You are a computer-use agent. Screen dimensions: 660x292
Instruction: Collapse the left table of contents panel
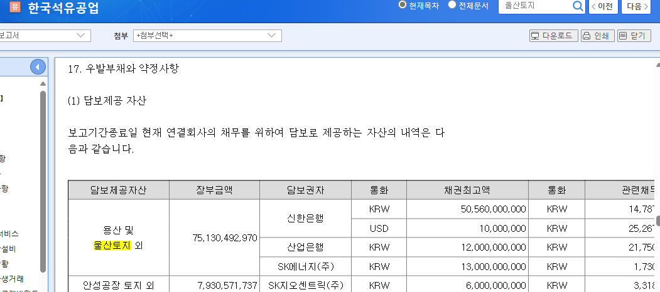pyautogui.click(x=38, y=66)
